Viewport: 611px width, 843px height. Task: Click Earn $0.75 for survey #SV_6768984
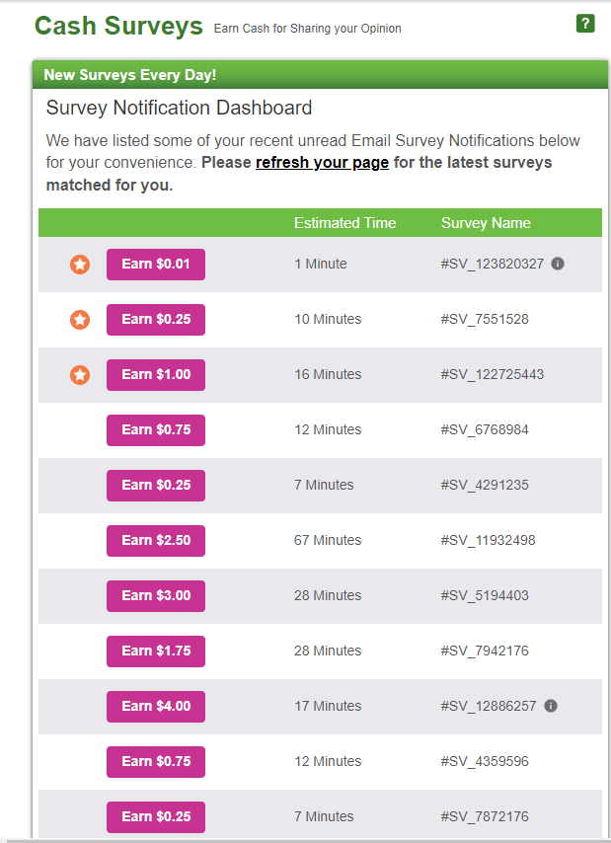[155, 429]
